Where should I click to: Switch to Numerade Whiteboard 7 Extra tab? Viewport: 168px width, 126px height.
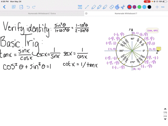[x=42, y=13]
